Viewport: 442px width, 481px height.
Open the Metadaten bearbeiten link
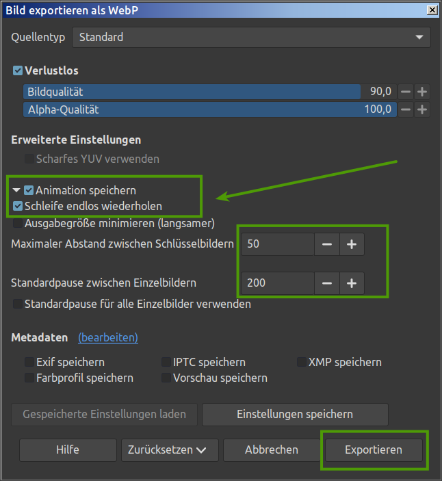click(108, 337)
